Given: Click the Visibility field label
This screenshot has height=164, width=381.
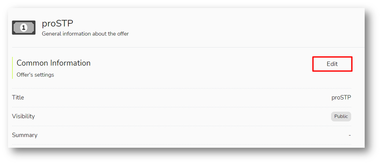Looking at the screenshot, I should [23, 116].
